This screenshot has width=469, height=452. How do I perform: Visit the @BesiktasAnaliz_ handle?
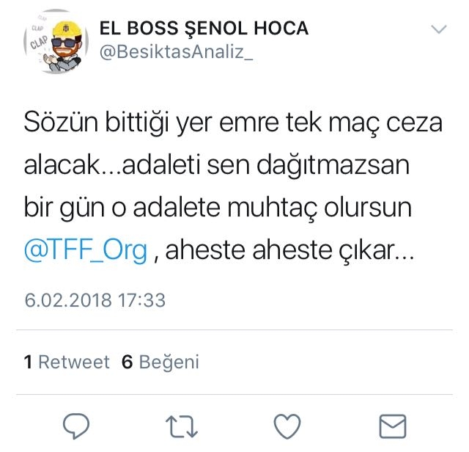pyautogui.click(x=176, y=52)
